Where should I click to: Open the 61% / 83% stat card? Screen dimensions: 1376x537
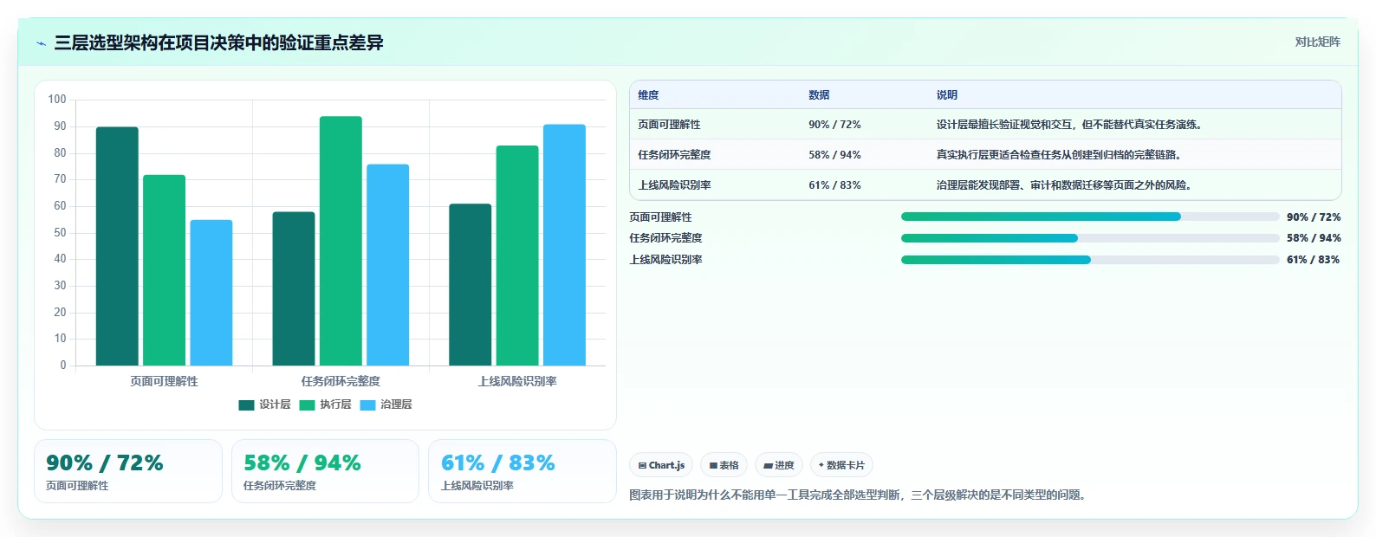click(522, 471)
